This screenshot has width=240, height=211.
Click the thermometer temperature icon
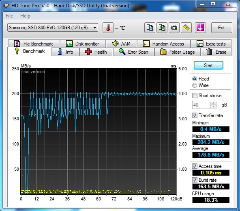(108, 28)
